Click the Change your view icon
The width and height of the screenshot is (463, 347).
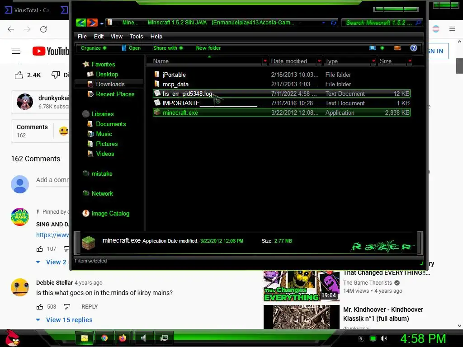point(373,48)
